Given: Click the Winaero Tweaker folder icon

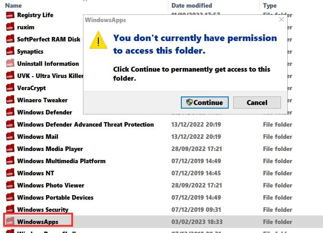Looking at the screenshot, I should coord(10,100).
